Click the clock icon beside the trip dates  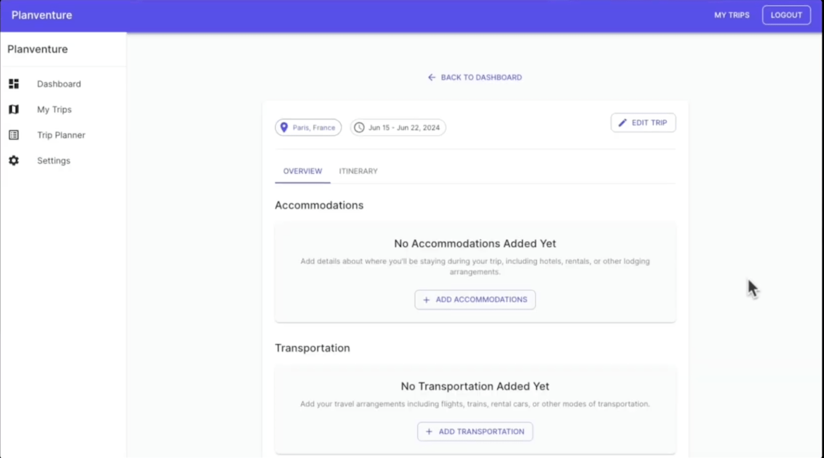pyautogui.click(x=359, y=127)
